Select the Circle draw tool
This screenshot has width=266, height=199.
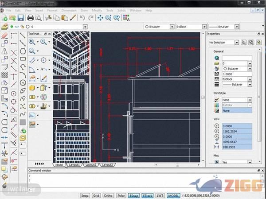click(x=23, y=83)
